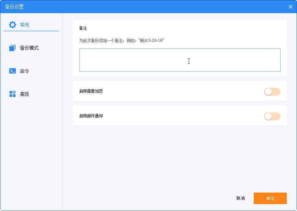Click the 命令 terminal prompt icon
This screenshot has height=211, width=297.
click(x=13, y=71)
